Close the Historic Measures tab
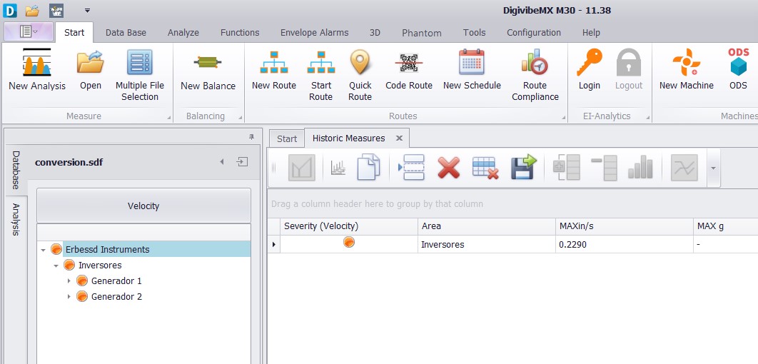The width and height of the screenshot is (758, 364). click(399, 138)
